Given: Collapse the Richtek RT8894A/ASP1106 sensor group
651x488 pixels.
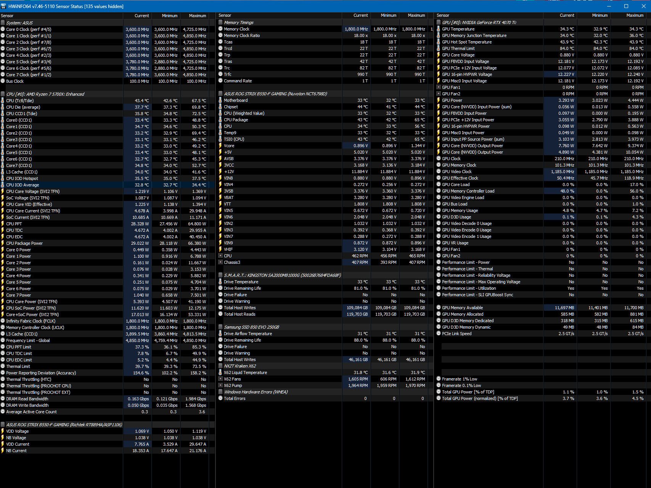Looking at the screenshot, I should point(3,425).
